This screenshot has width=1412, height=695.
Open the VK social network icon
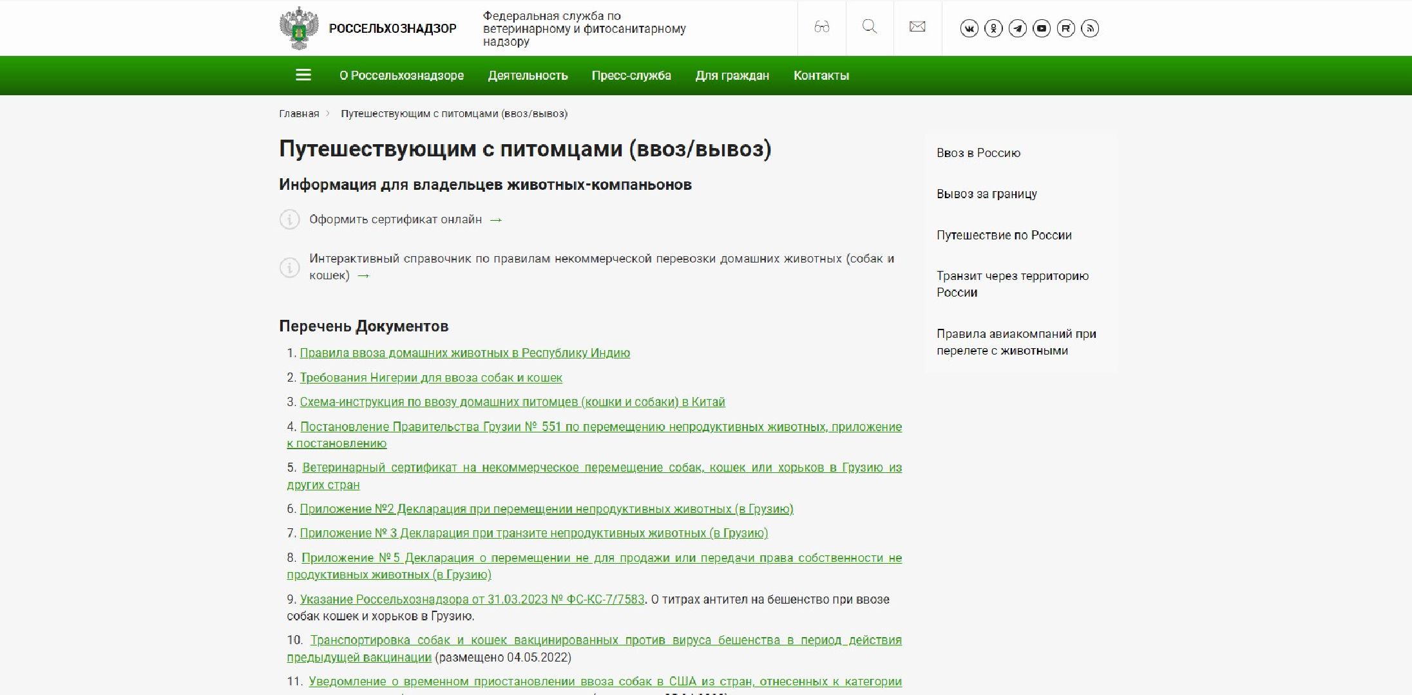969,28
